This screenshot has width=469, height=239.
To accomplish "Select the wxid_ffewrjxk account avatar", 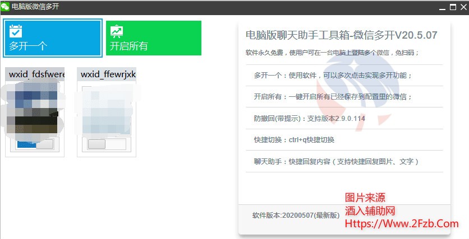I will coord(107,110).
